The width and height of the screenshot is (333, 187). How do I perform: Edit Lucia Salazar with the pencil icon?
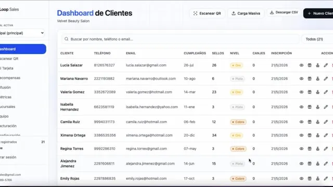(x=326, y=65)
